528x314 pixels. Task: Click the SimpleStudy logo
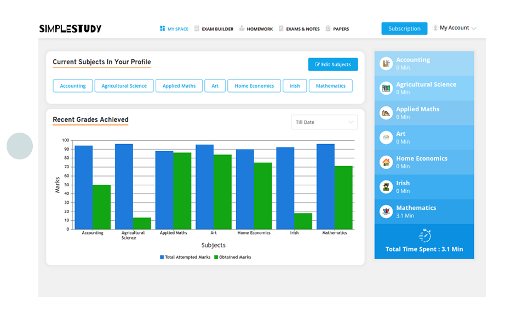click(x=70, y=28)
